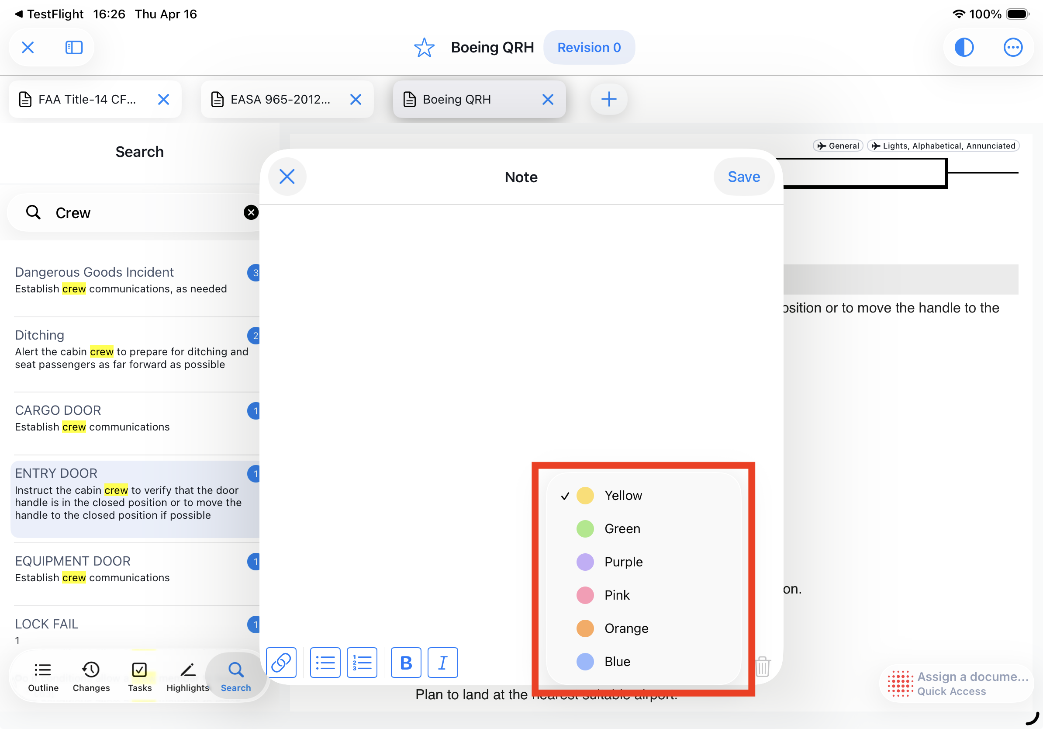Toggle dark/light appearance icon
Image resolution: width=1043 pixels, height=729 pixels.
[x=964, y=47]
